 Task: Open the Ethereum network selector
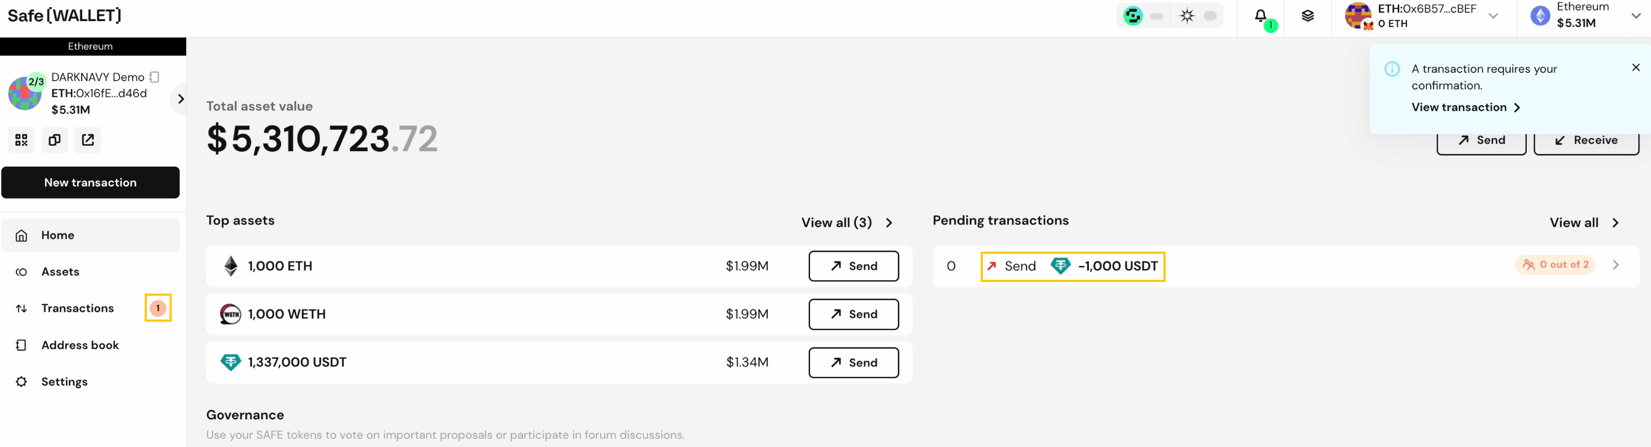click(x=1584, y=16)
